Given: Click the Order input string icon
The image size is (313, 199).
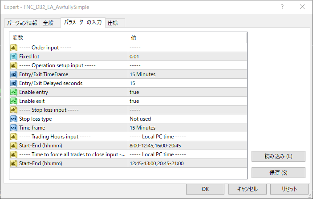Looking at the screenshot, I should click(13, 48).
